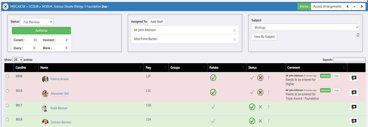Open the Status dropdown showing For Review
The height and width of the screenshot is (127, 368).
pyautogui.click(x=37, y=22)
